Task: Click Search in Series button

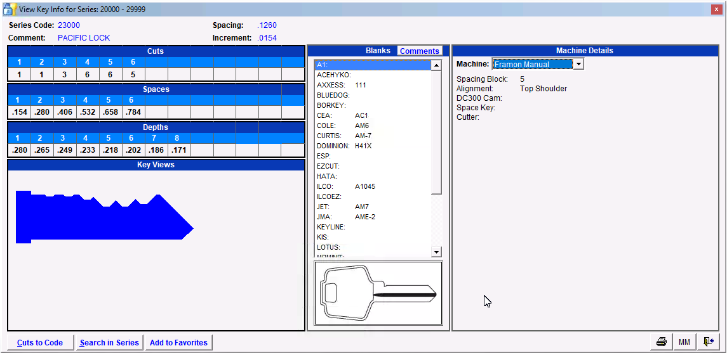Action: click(x=109, y=343)
